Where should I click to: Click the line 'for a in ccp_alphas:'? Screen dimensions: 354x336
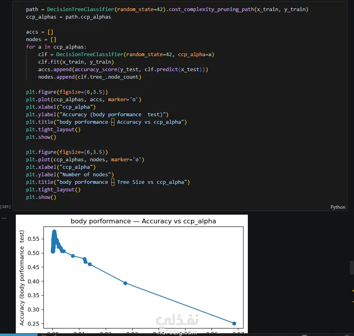tap(56, 47)
